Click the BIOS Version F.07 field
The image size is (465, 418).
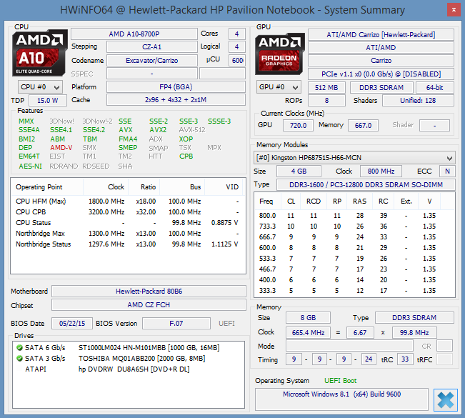click(176, 323)
